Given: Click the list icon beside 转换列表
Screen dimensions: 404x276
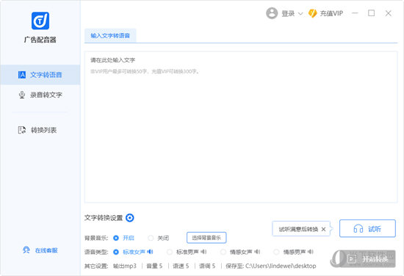Looking at the screenshot, I should [x=22, y=130].
